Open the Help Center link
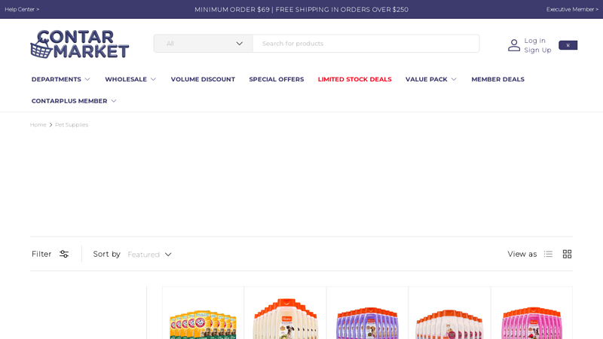The image size is (603, 339). [22, 9]
